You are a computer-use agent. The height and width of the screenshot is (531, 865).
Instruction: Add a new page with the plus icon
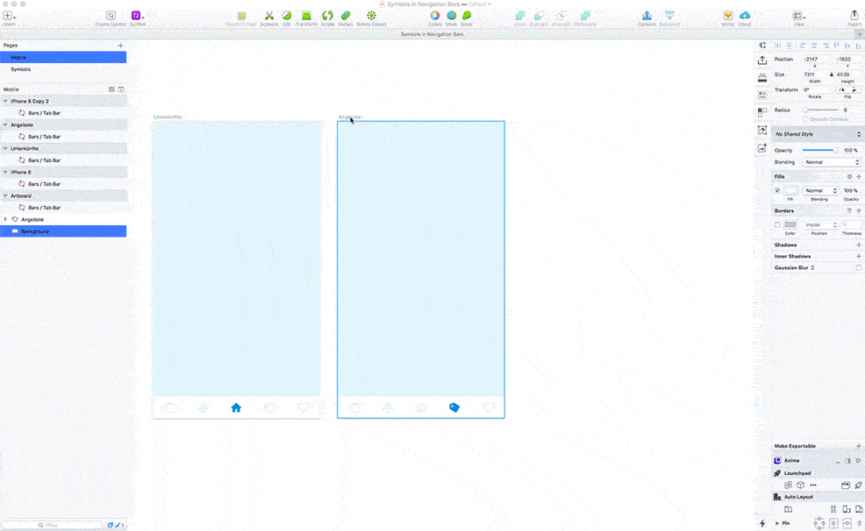pos(120,46)
